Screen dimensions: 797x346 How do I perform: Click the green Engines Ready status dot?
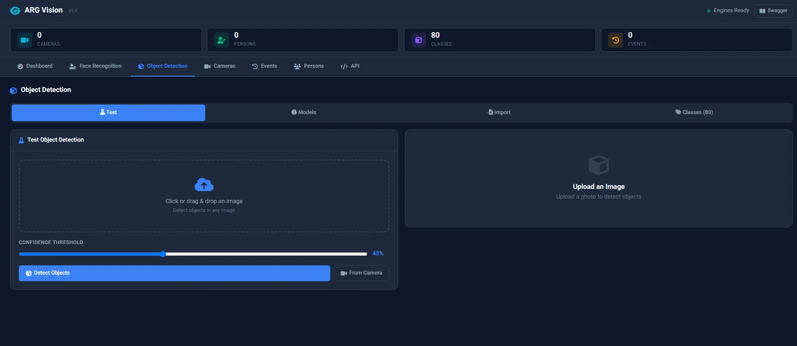pyautogui.click(x=708, y=11)
